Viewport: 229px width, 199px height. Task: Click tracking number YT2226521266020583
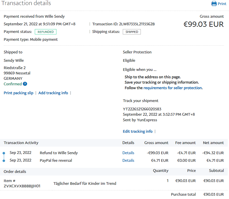[x=142, y=109]
